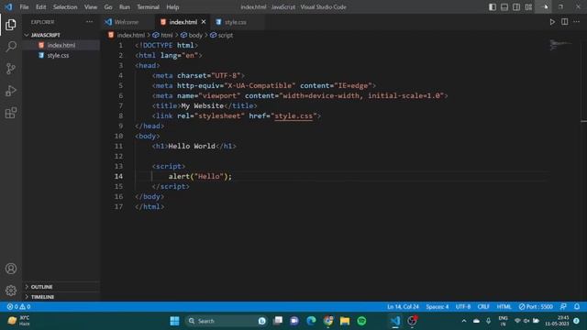Click Port: 5500 Live Server status item
Screen dimensions: 587x330
click(x=536, y=307)
